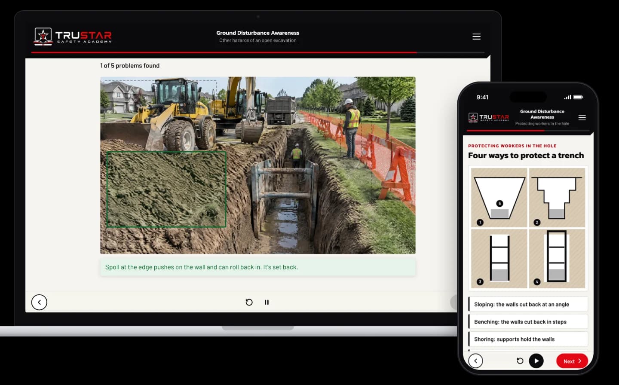Select the Benching walls description row
The width and height of the screenshot is (619, 385).
(528, 322)
